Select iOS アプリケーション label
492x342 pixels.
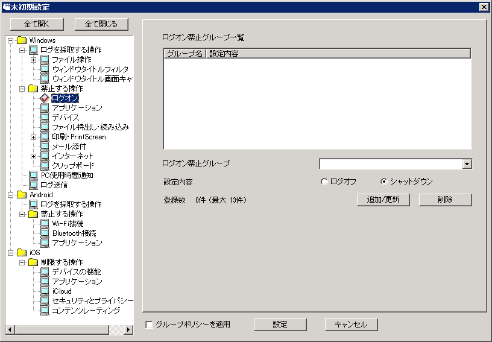click(77, 282)
